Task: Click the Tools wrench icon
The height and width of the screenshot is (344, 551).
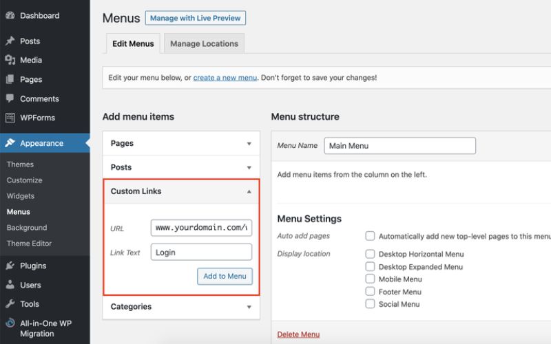Action: (x=10, y=304)
